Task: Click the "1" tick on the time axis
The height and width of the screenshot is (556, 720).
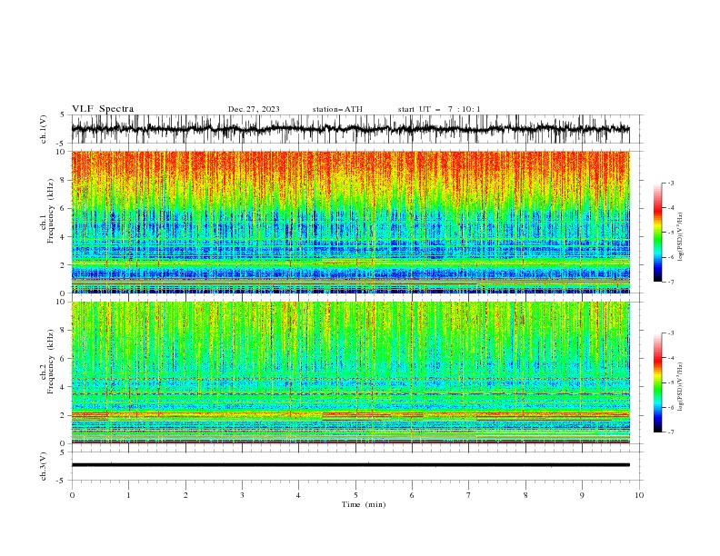Action: coord(128,495)
